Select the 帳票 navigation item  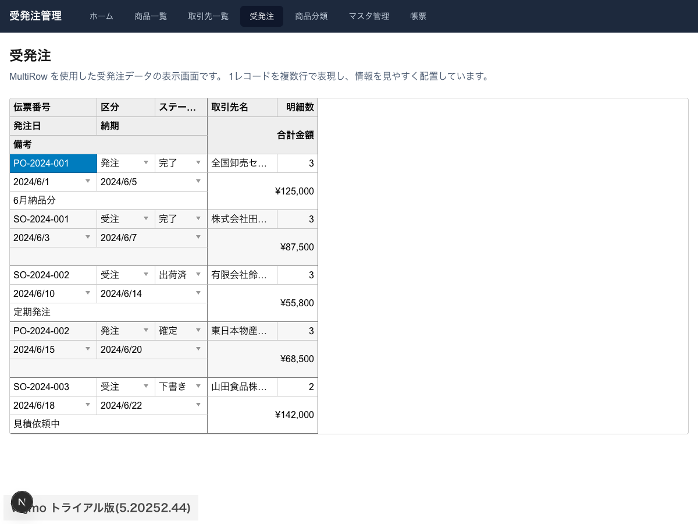tap(418, 16)
